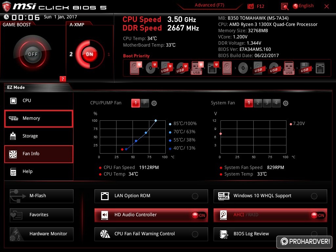The height and width of the screenshot is (252, 336).
Task: Select System Fan 3 tab
Action: (267, 103)
